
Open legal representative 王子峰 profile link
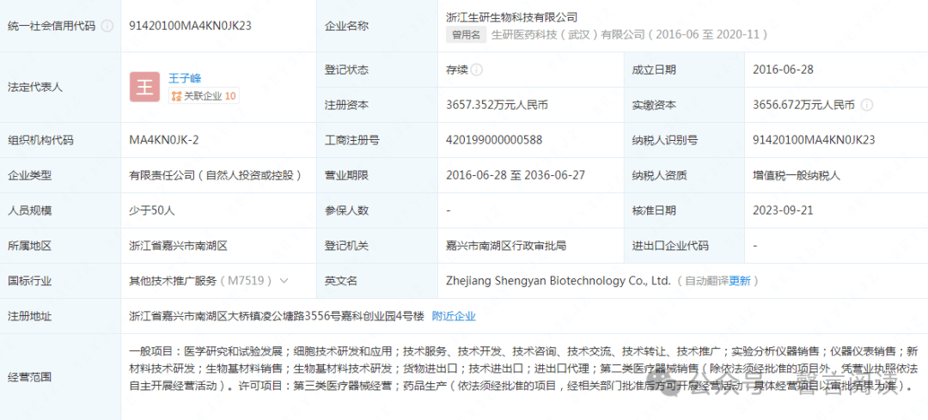(185, 78)
